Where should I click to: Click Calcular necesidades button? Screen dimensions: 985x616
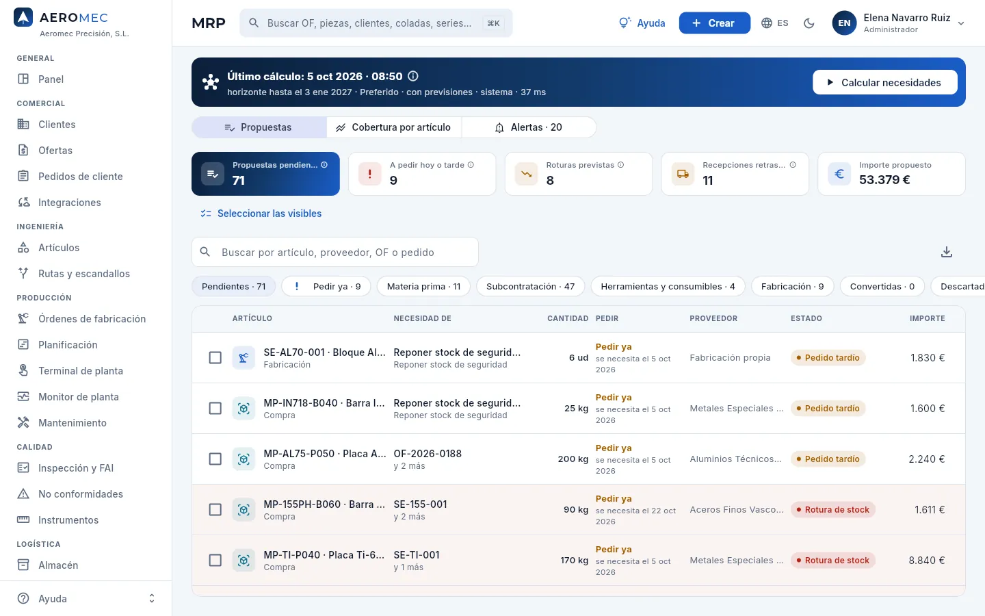[x=885, y=82]
